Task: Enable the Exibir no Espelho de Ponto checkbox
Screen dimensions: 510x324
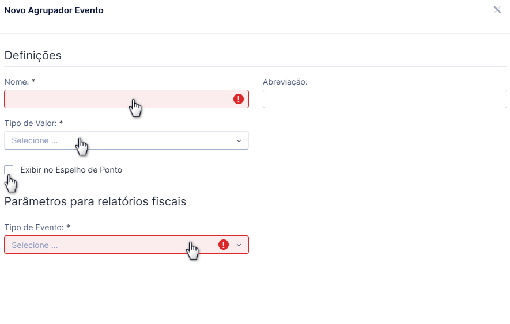Action: tap(9, 170)
